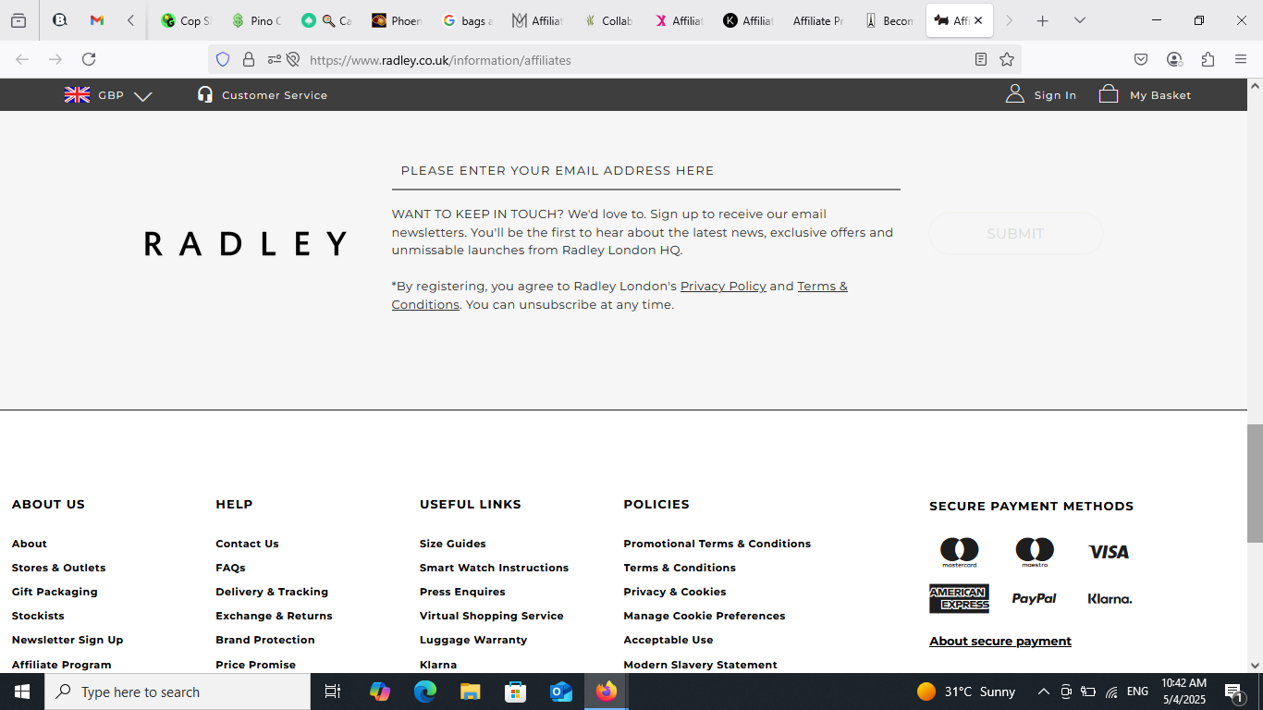Open a new tab with plus button
This screenshot has width=1263, height=710.
tap(1043, 20)
